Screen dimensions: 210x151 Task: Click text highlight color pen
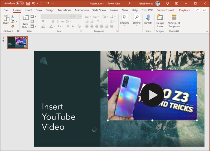coord(43,26)
